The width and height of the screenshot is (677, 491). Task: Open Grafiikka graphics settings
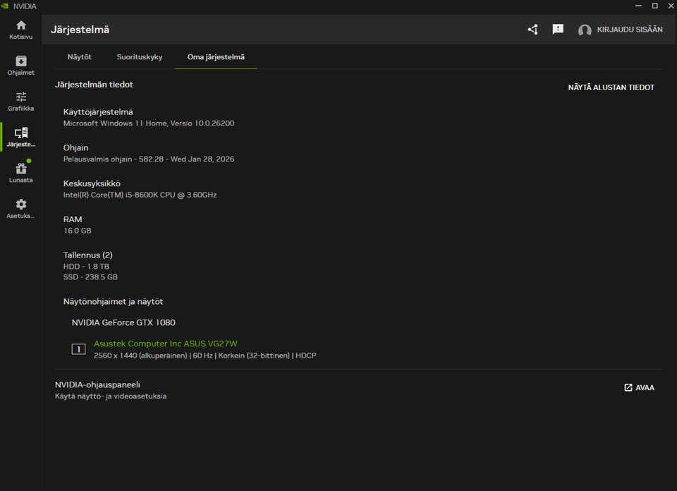click(x=21, y=97)
